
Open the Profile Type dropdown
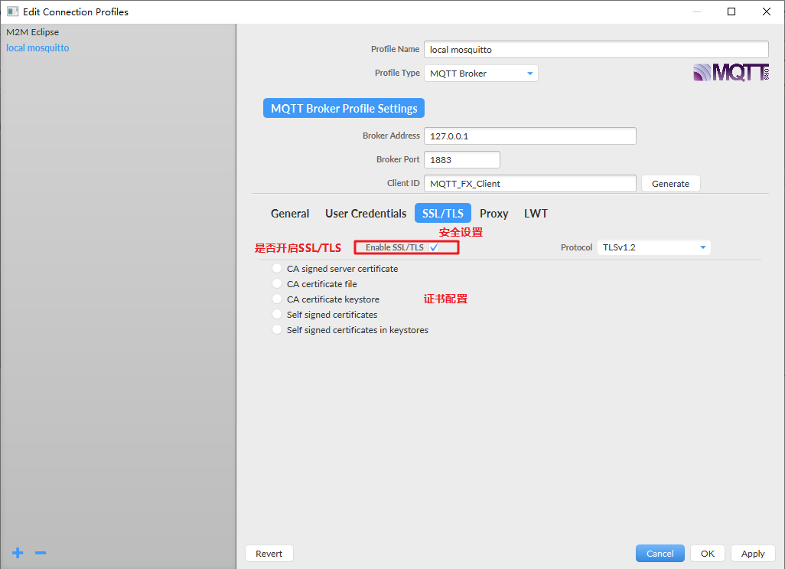click(481, 73)
